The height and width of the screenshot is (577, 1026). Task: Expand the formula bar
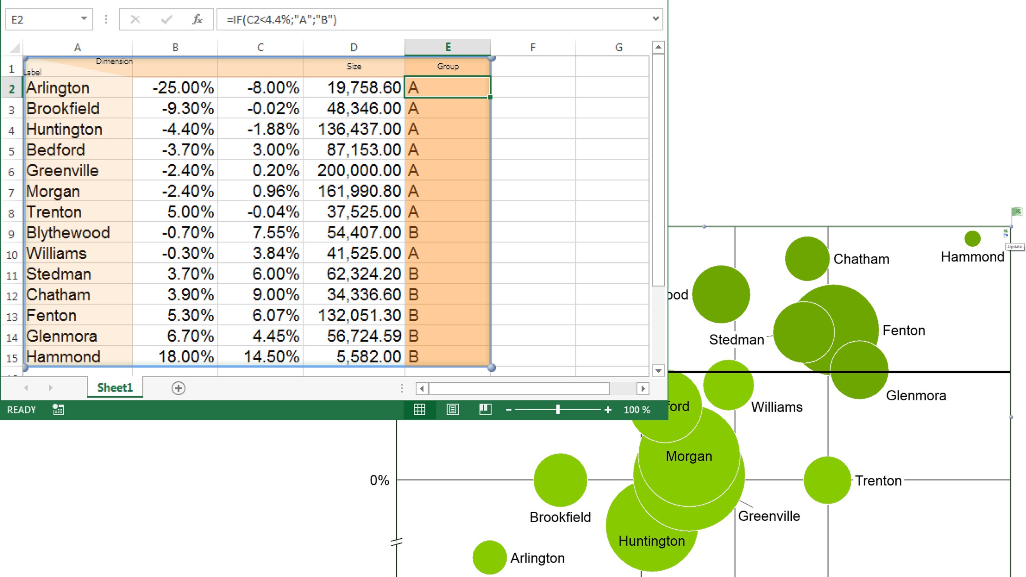[656, 18]
